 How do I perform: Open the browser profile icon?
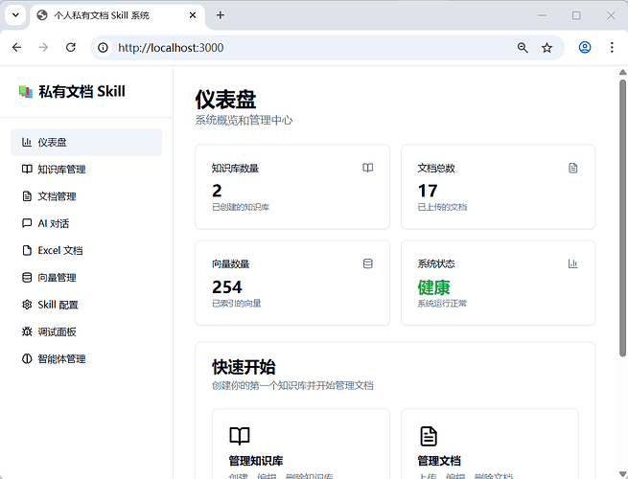click(x=585, y=47)
